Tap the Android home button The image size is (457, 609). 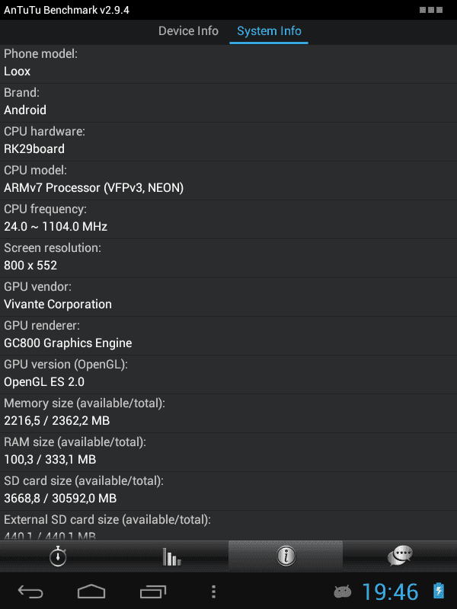pyautogui.click(x=91, y=591)
